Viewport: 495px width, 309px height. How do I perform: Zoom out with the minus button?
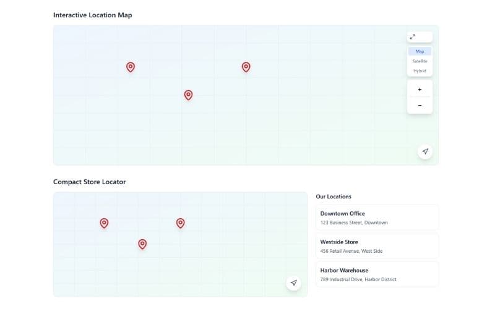(420, 106)
